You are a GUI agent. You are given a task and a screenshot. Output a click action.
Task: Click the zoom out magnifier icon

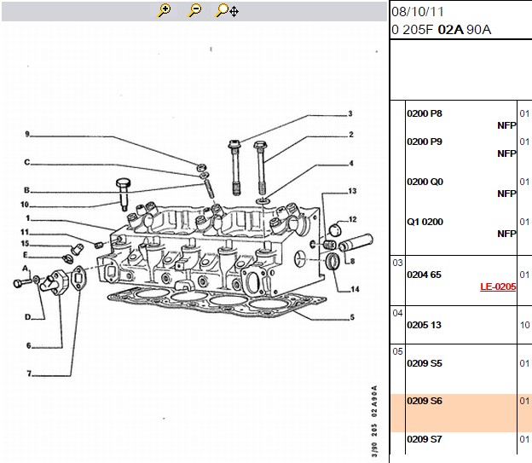coord(194,10)
